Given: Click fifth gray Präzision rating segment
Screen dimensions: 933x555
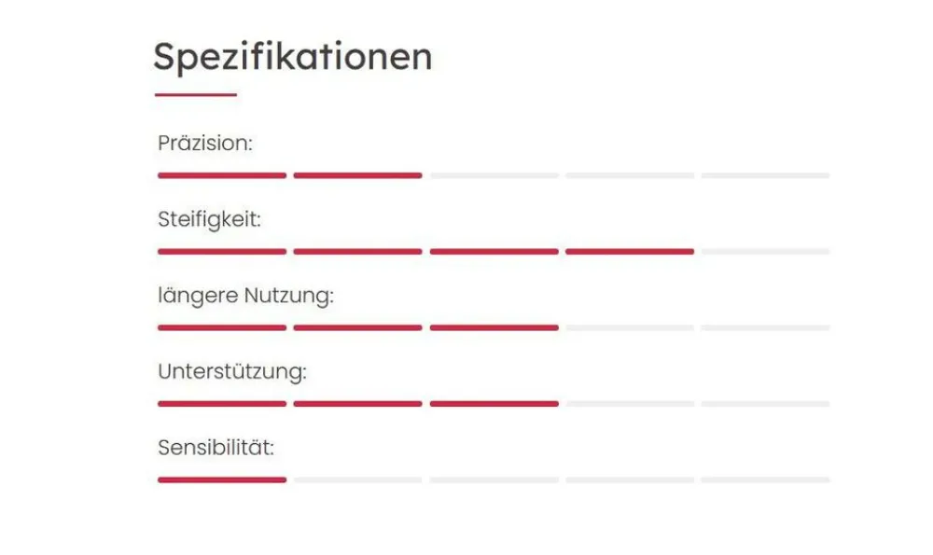Looking at the screenshot, I should tap(765, 175).
